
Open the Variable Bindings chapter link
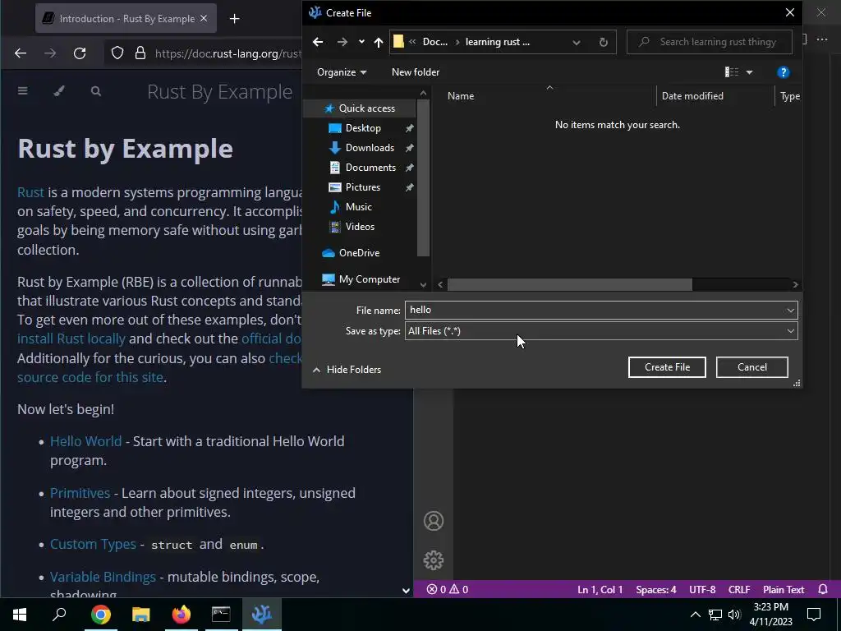pyautogui.click(x=103, y=577)
